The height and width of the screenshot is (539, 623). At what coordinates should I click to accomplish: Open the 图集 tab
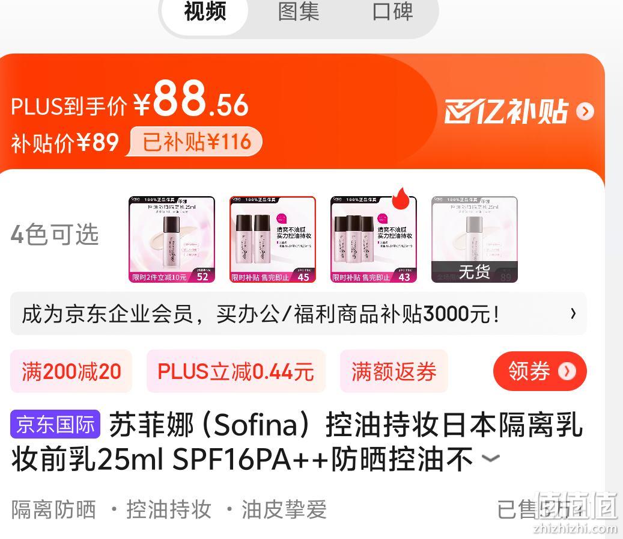coord(299,11)
